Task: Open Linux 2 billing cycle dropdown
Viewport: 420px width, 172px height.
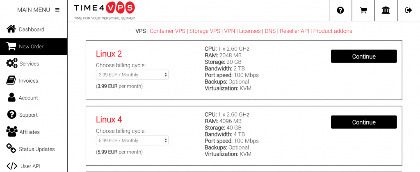Action: pos(132,75)
